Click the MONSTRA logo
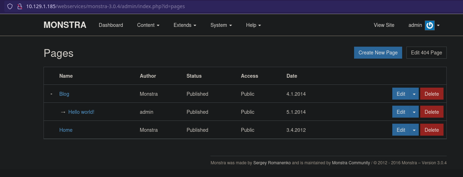 [x=65, y=25]
